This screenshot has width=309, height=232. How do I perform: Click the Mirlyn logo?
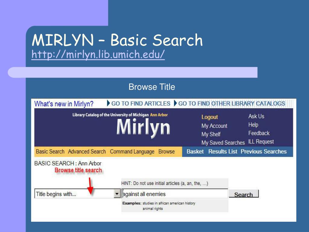[x=143, y=128]
